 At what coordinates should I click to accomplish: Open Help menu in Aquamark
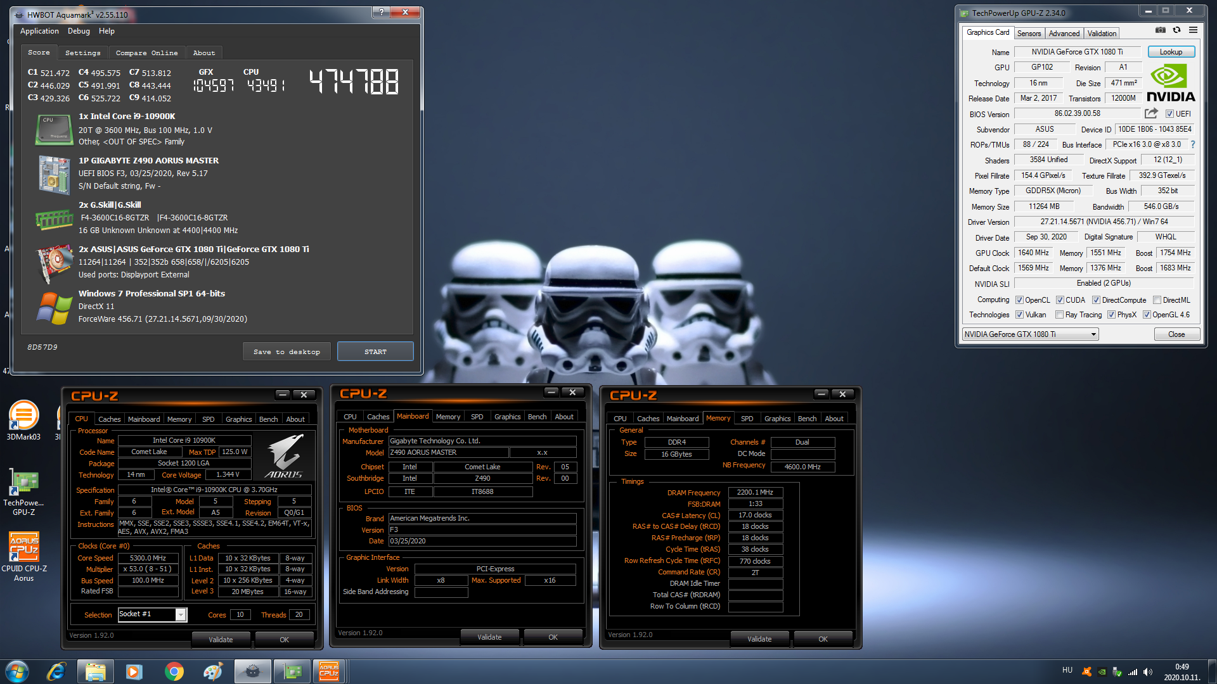(x=106, y=31)
